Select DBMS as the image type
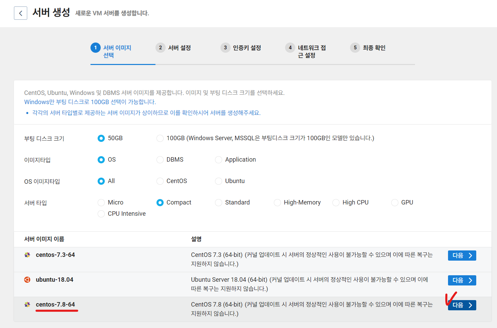Viewport: 497px width, 328px height. 160,160
